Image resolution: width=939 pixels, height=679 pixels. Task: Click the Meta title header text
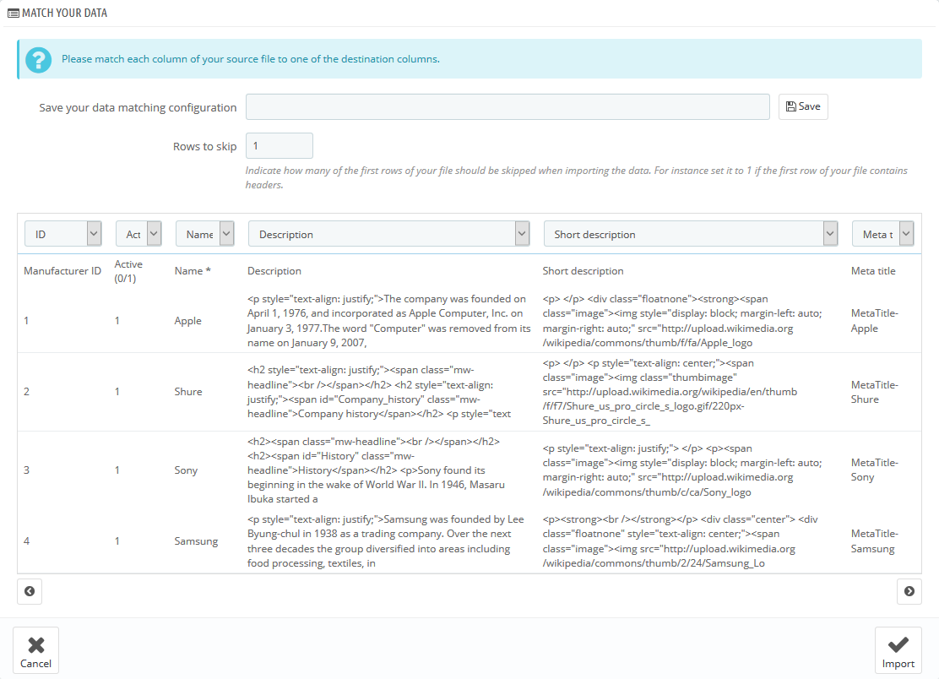(x=873, y=270)
